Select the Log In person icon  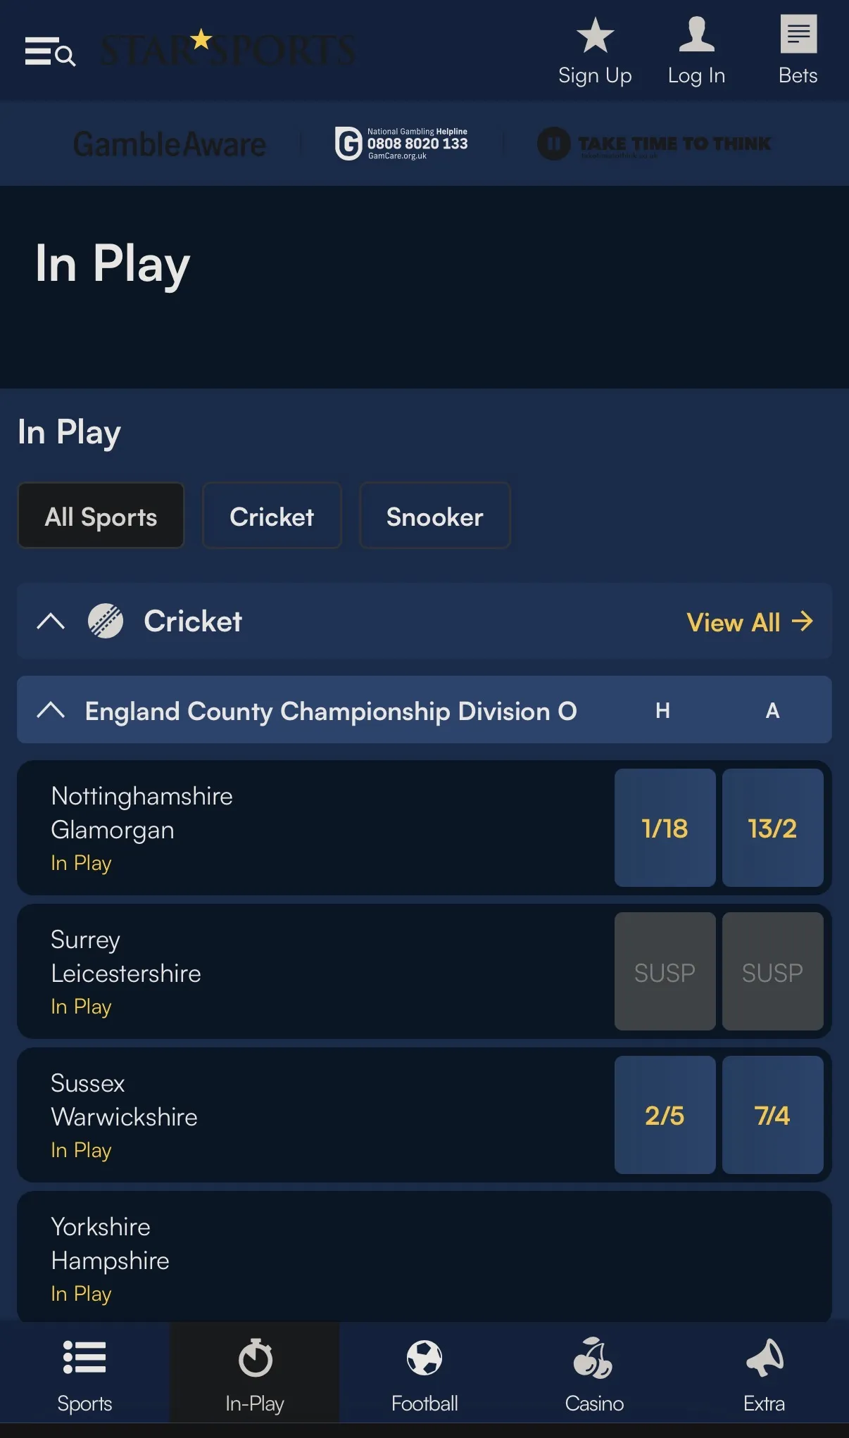coord(696,34)
